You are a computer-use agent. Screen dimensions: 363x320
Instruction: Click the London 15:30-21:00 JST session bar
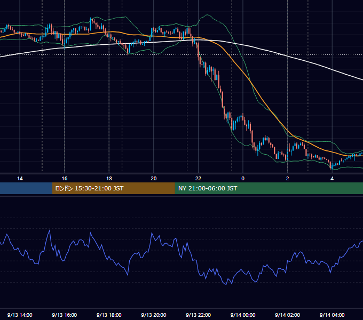(x=113, y=188)
